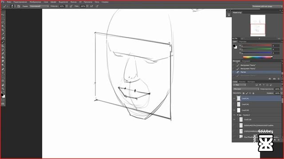Screen dimensions: 284x159
Task: Select the Move tool
Action: 3,15
